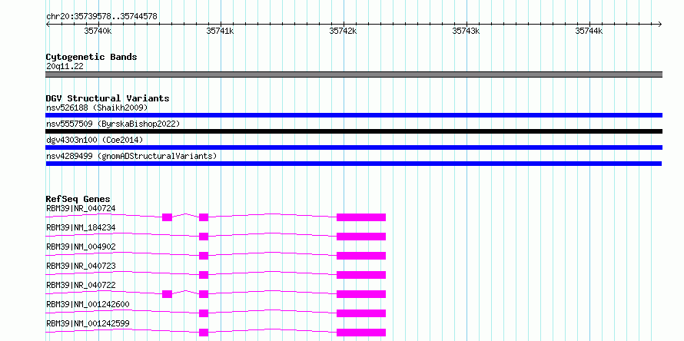Image resolution: width=684 pixels, height=341 pixels.
Task: Click the small exon of NR_040723
Action: [204, 275]
